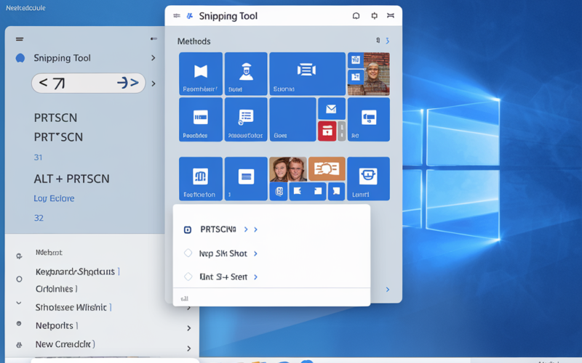The image size is (582, 363).
Task: Expand the blue chevron beside Methods
Action: 388,41
